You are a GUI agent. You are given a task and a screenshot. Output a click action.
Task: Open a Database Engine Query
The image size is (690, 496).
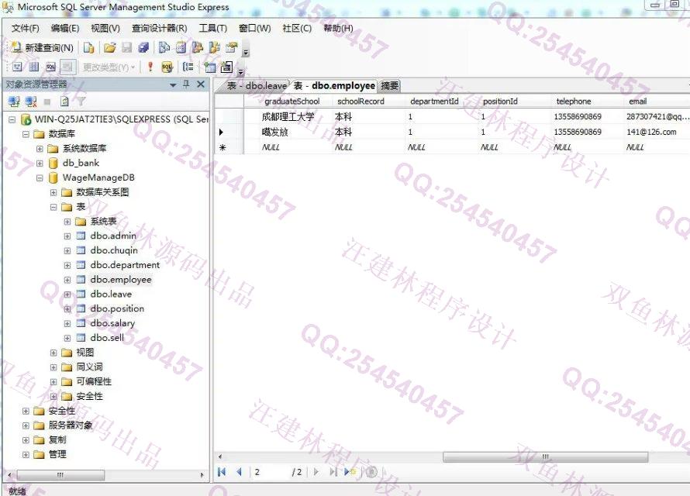(x=89, y=47)
